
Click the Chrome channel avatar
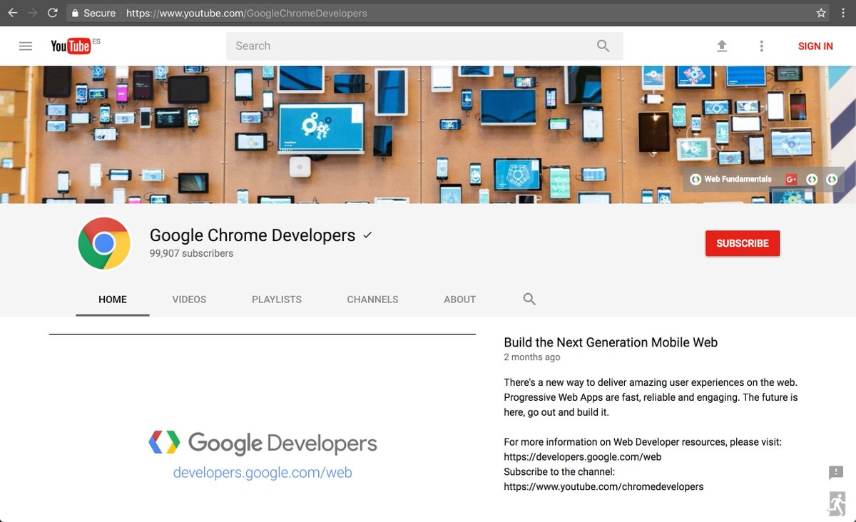tap(104, 244)
